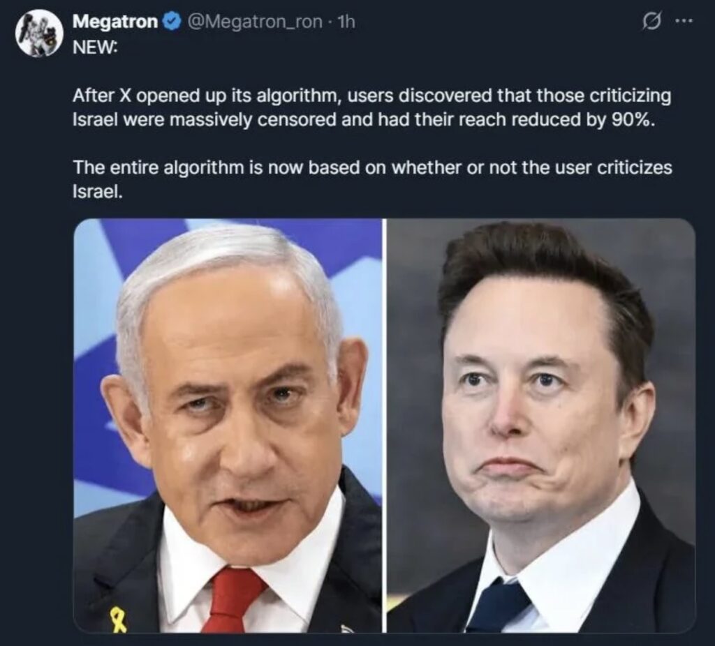This screenshot has width=715, height=646.
Task: Click the NEW: text line
Action: point(95,47)
